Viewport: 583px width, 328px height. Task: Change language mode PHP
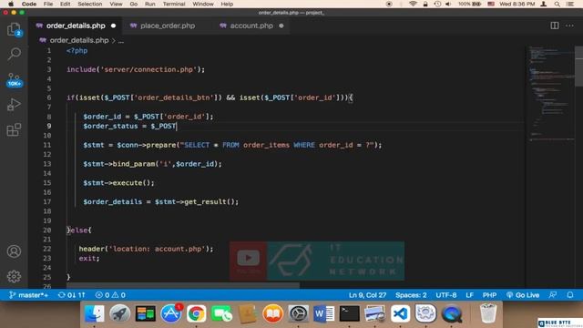[x=489, y=295]
